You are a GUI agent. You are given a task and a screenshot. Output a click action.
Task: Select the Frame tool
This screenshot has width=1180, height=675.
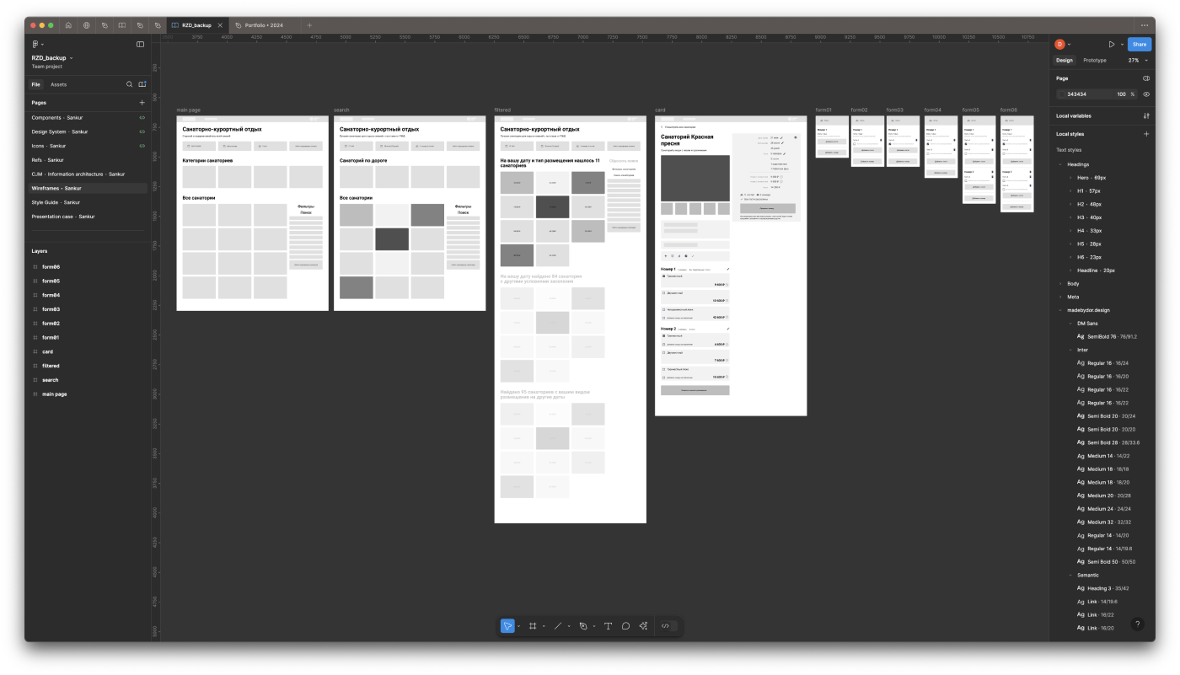(x=533, y=626)
